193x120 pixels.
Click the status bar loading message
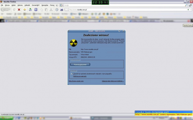coord(13,114)
